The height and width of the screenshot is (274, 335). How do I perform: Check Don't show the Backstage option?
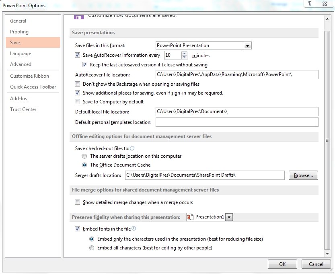[78, 84]
